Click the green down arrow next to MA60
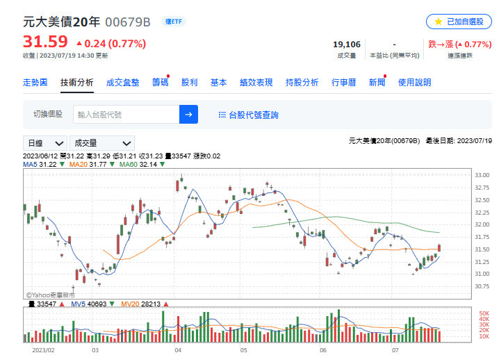 tap(163, 165)
